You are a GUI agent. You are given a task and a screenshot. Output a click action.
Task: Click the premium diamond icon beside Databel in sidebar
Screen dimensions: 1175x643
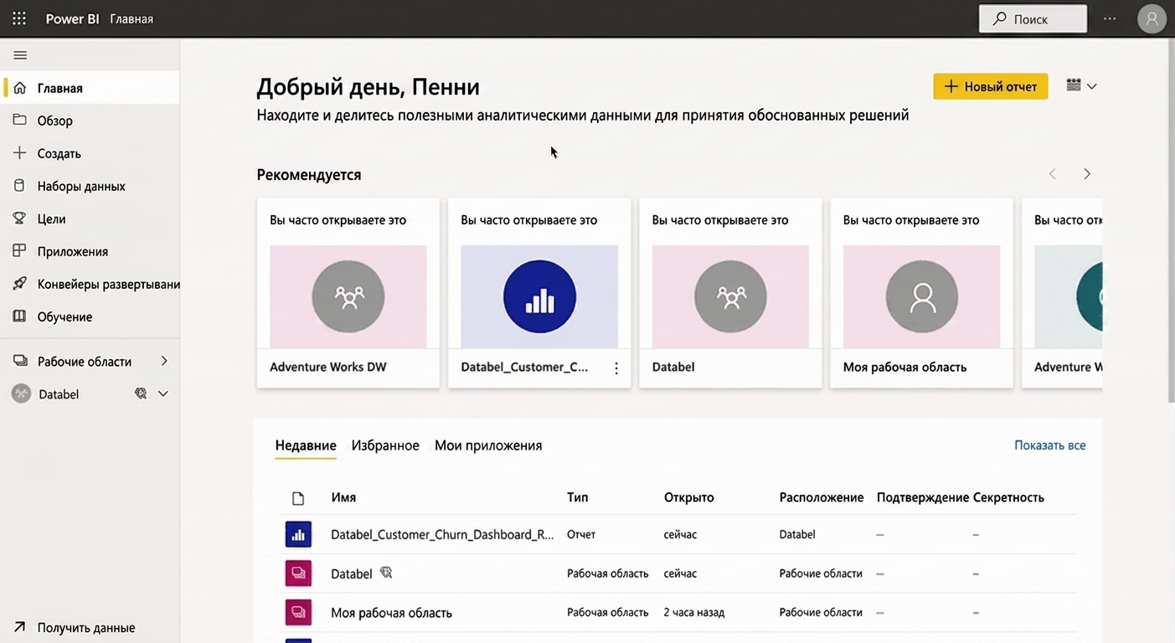(x=141, y=394)
